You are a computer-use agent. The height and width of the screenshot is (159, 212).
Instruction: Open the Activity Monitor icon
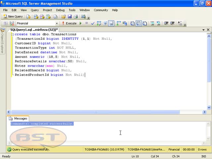[x=83, y=17]
